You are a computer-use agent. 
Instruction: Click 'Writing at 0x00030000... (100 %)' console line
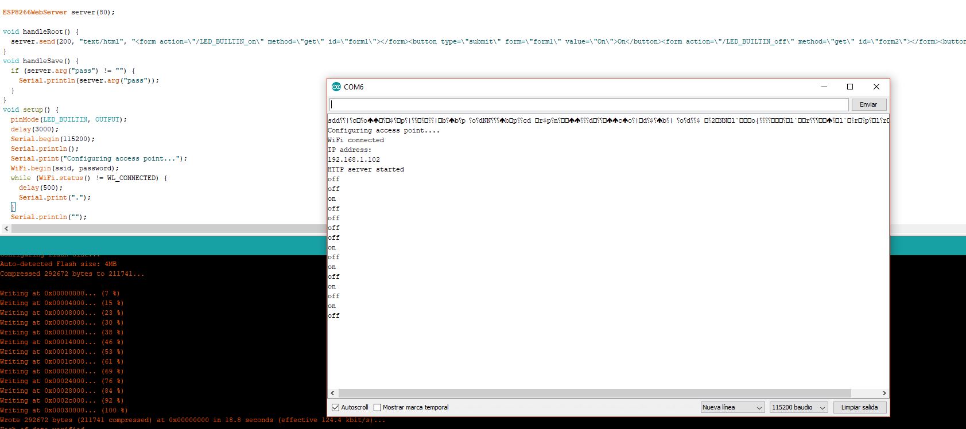(64, 410)
